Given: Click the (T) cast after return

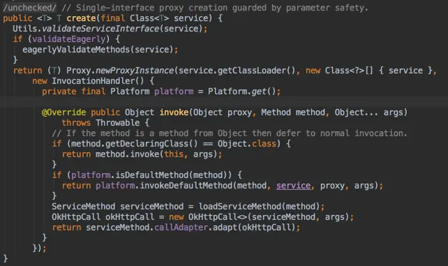Looking at the screenshot, I should tap(54, 71).
